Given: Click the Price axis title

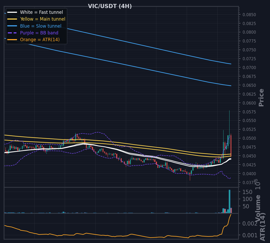Looking at the screenshot, I should click(x=261, y=98).
